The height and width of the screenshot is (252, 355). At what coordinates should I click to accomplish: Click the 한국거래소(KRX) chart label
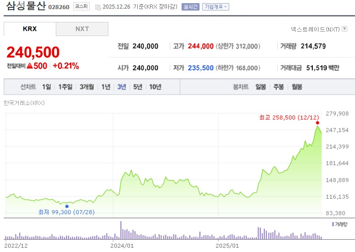(x=24, y=103)
